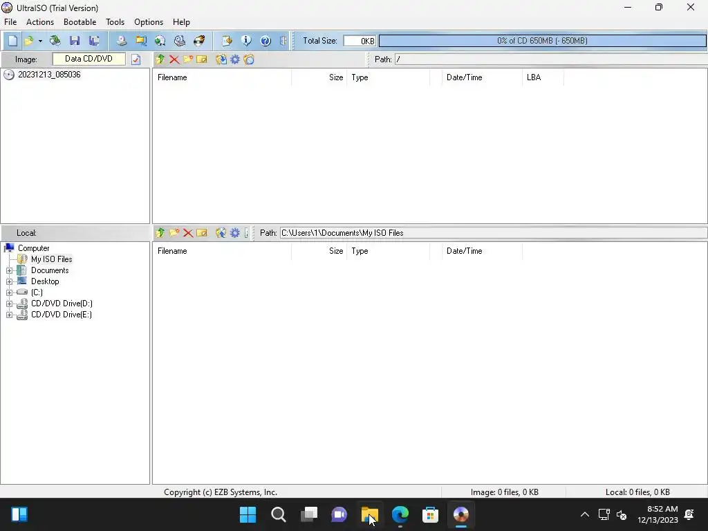Screen dimensions: 708x531
Task: Select the Computer tree node
Action: pos(34,248)
